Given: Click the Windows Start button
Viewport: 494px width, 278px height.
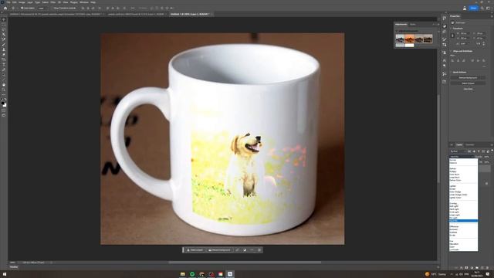Looking at the screenshot, I should point(5,274).
